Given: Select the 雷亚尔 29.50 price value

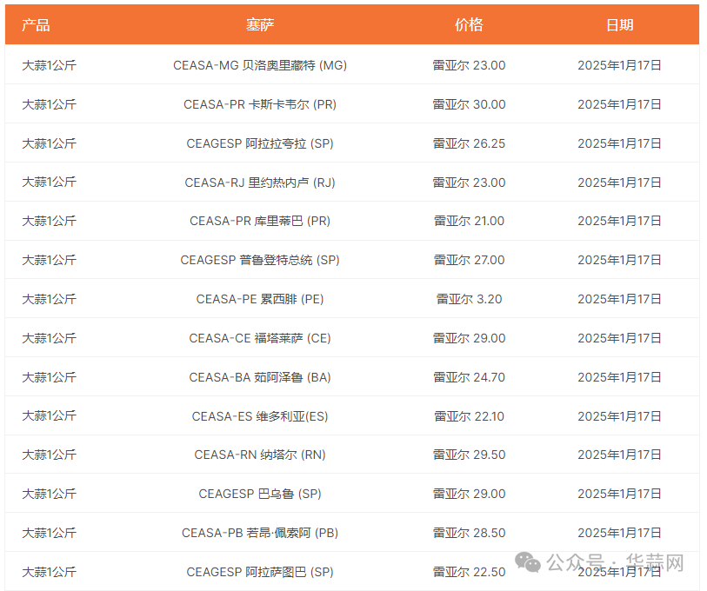Looking at the screenshot, I should pyautogui.click(x=469, y=455).
